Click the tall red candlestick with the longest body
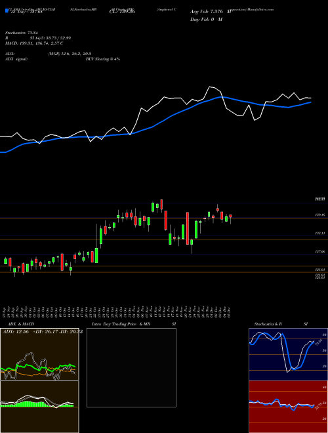The height and width of the screenshot is (433, 328). (188, 228)
